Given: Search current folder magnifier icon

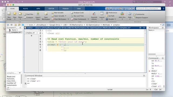Looking at the screenshot, I should 163,25.
